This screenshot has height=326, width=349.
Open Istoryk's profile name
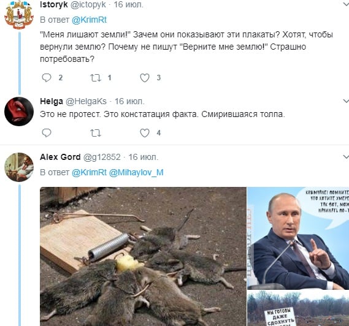coord(54,4)
